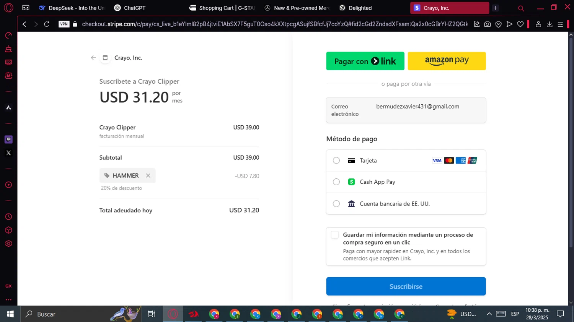
Task: Open the Player icon in sidebar
Action: 8,185
